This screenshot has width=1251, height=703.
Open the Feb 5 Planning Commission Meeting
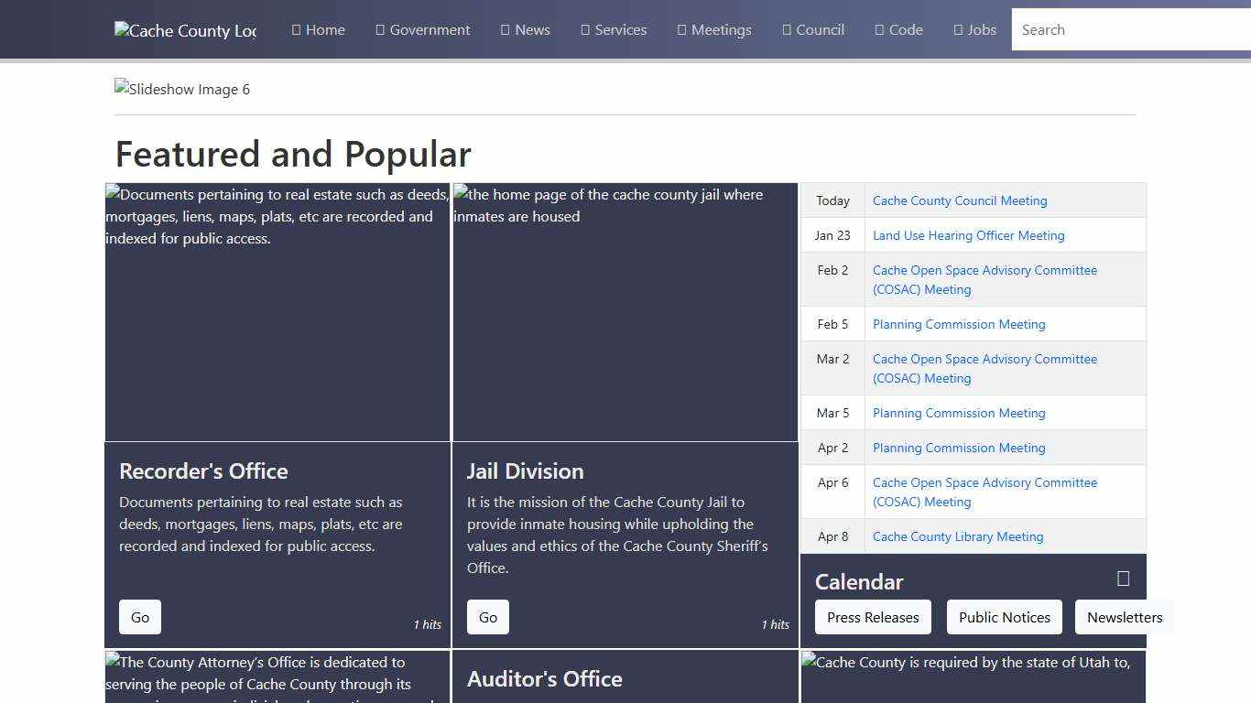(959, 324)
